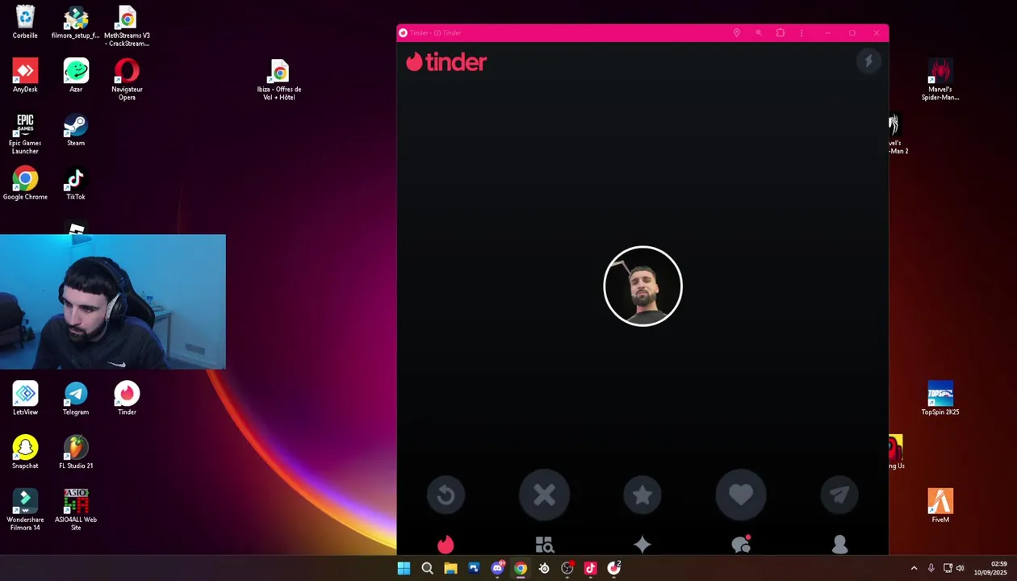Open the Tinder flame home tab
The width and height of the screenshot is (1017, 581).
(x=446, y=545)
